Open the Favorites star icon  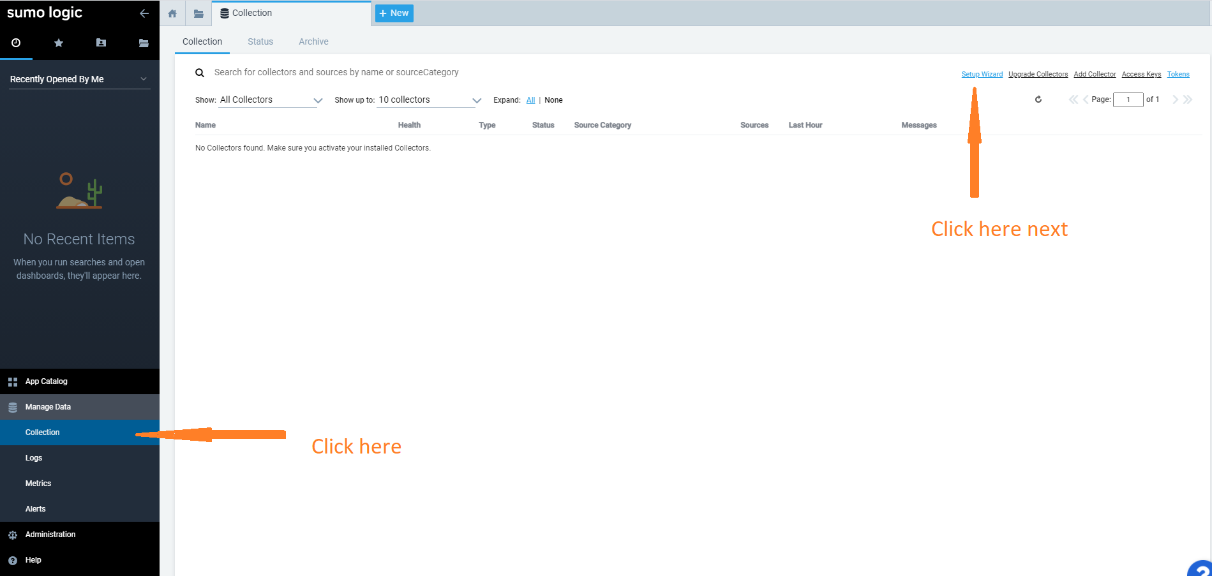pyautogui.click(x=59, y=43)
